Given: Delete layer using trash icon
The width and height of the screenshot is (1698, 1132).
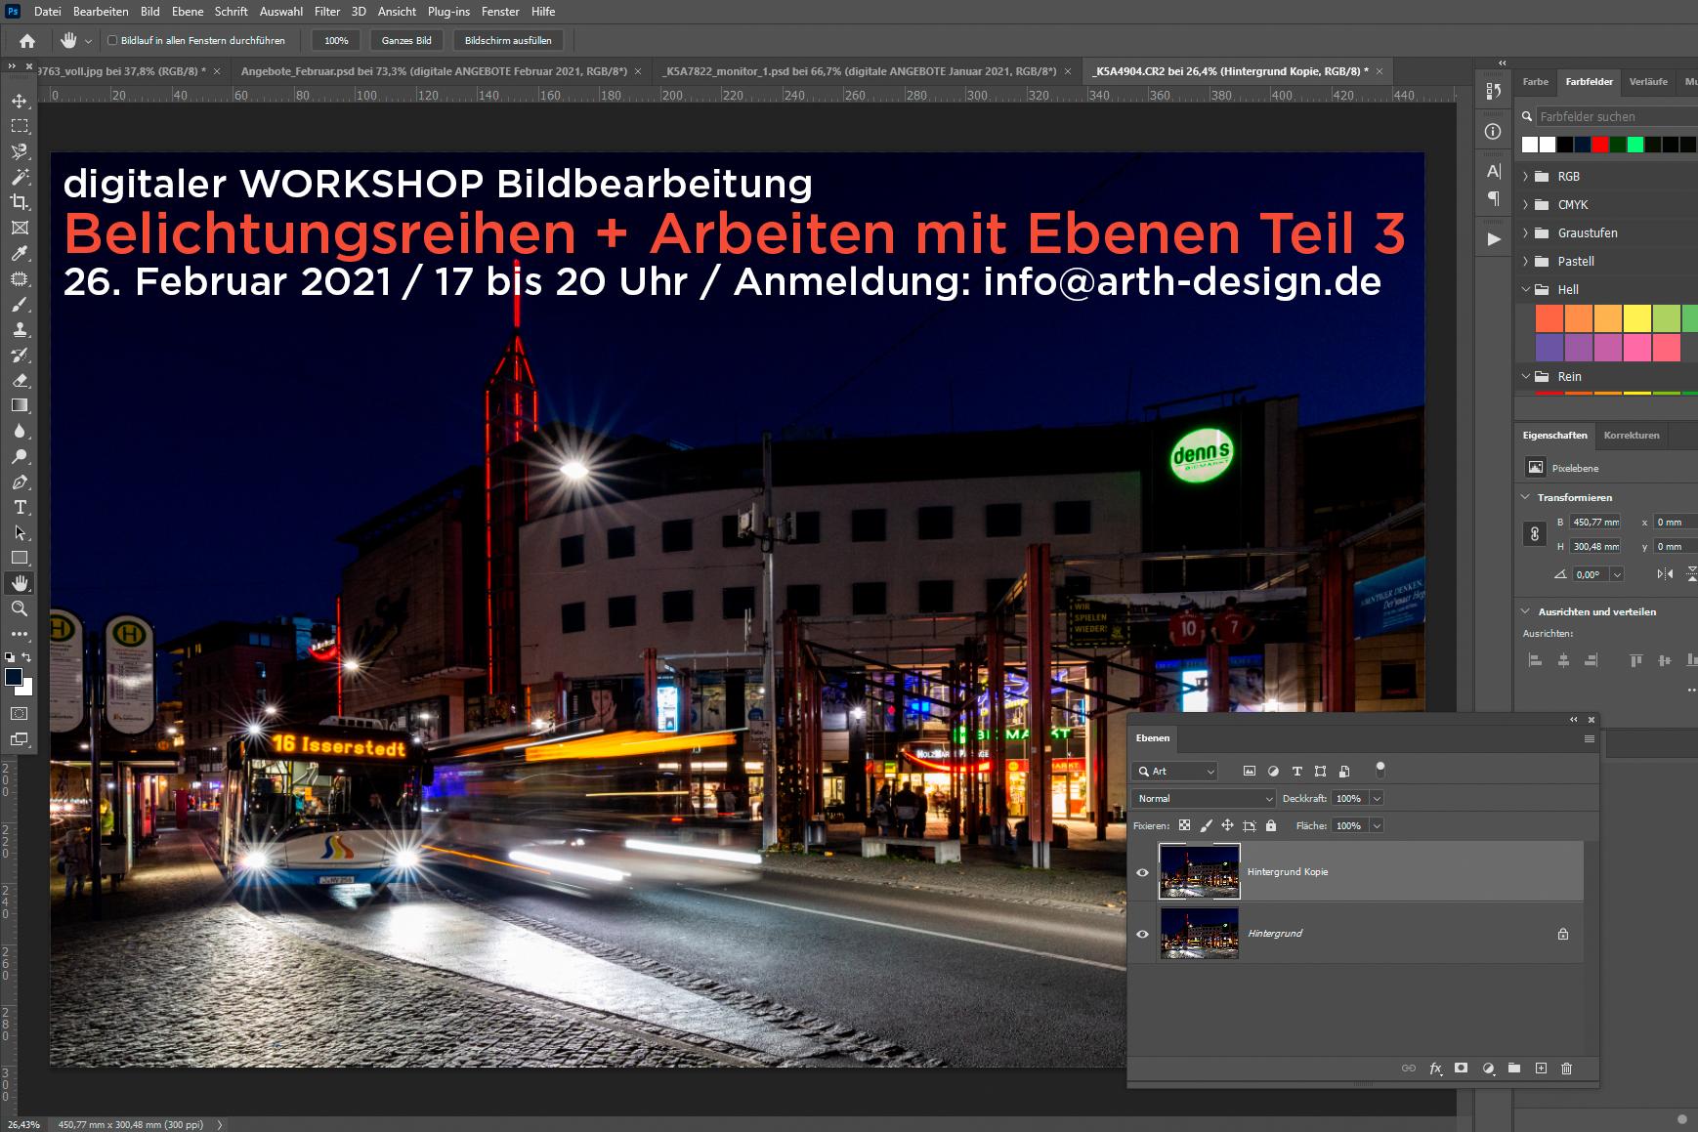Looking at the screenshot, I should [1566, 1069].
